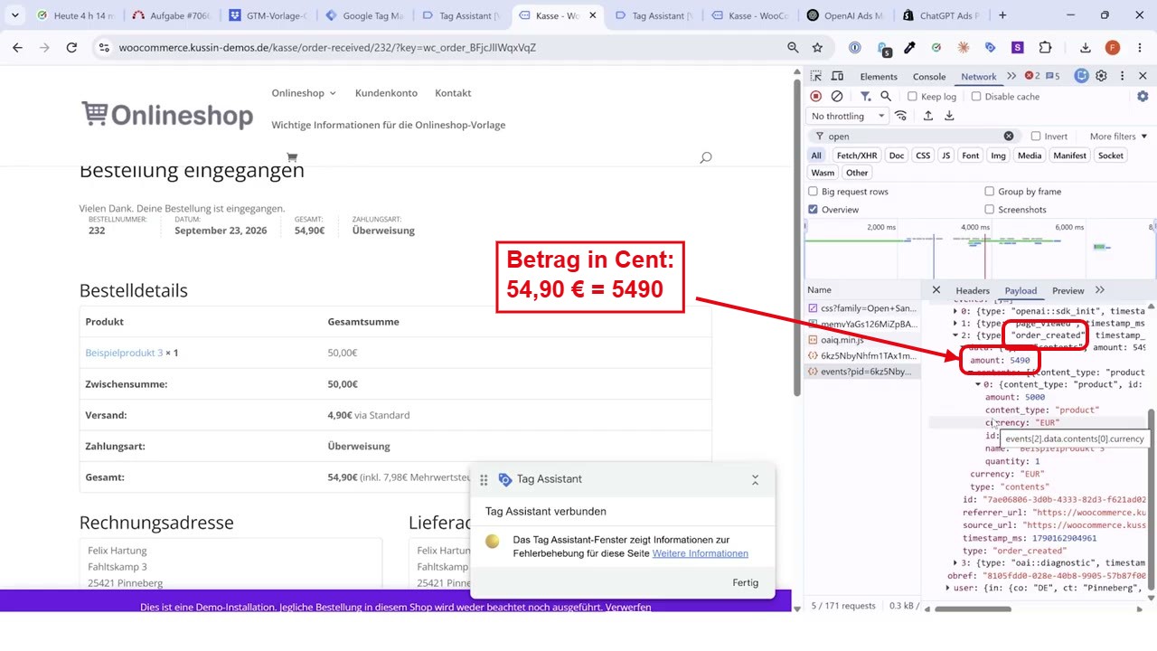Open the Onlineshop menu dropdown
1157x651 pixels.
click(x=304, y=92)
